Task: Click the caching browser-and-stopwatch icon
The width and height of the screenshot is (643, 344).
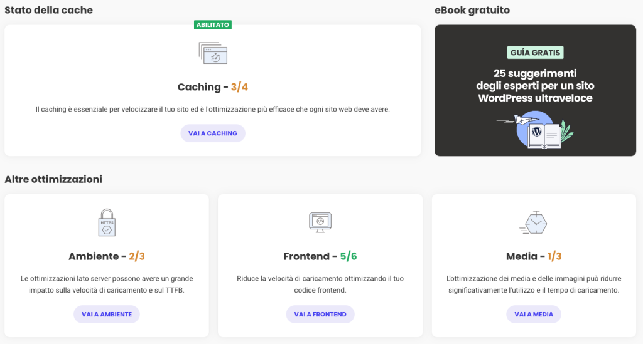Action: pos(212,53)
